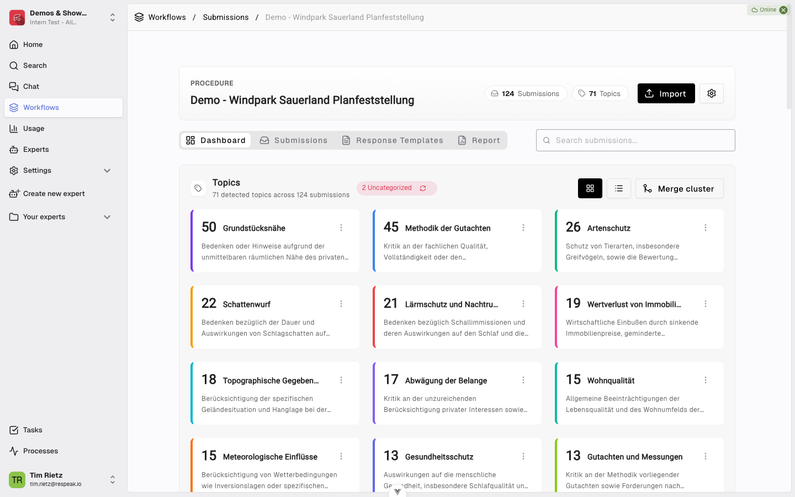The height and width of the screenshot is (497, 795).
Task: Open the Wohnqualität topic card
Action: click(639, 393)
